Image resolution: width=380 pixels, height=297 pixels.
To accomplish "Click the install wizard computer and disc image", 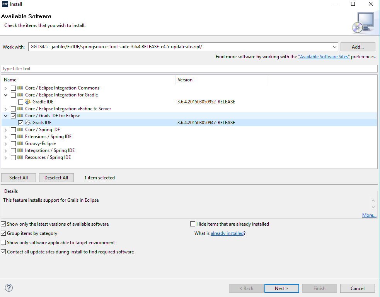I will [363, 23].
